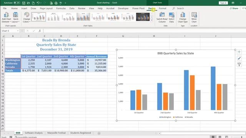Select row 12 header
The image size is (246, 138).
(3, 80)
